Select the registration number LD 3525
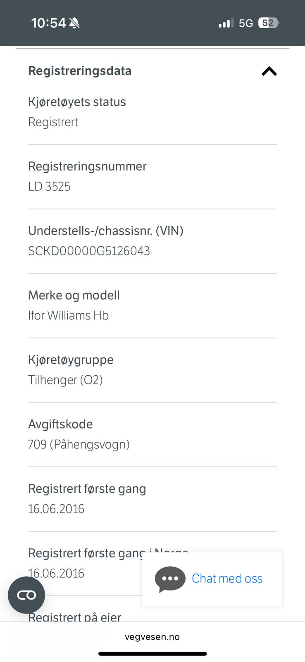 [49, 186]
